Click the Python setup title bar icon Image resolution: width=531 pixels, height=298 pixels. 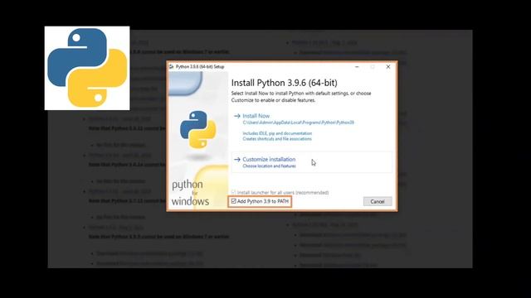[x=172, y=66]
